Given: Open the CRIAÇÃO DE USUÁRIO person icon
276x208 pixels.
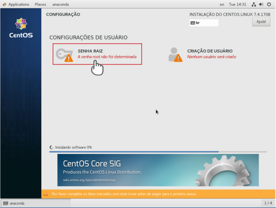Looking at the screenshot, I should click(175, 55).
